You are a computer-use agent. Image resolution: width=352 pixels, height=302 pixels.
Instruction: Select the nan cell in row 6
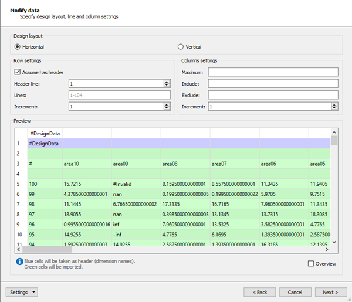(x=136, y=194)
